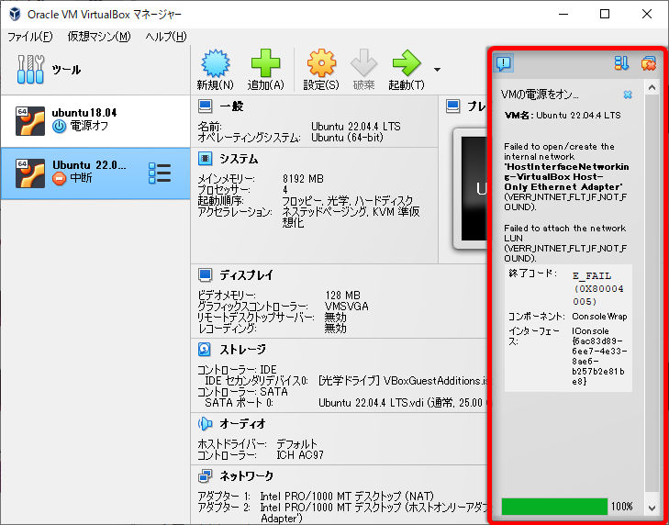Click the notification sort order icon
This screenshot has height=525, width=669.
pos(621,63)
